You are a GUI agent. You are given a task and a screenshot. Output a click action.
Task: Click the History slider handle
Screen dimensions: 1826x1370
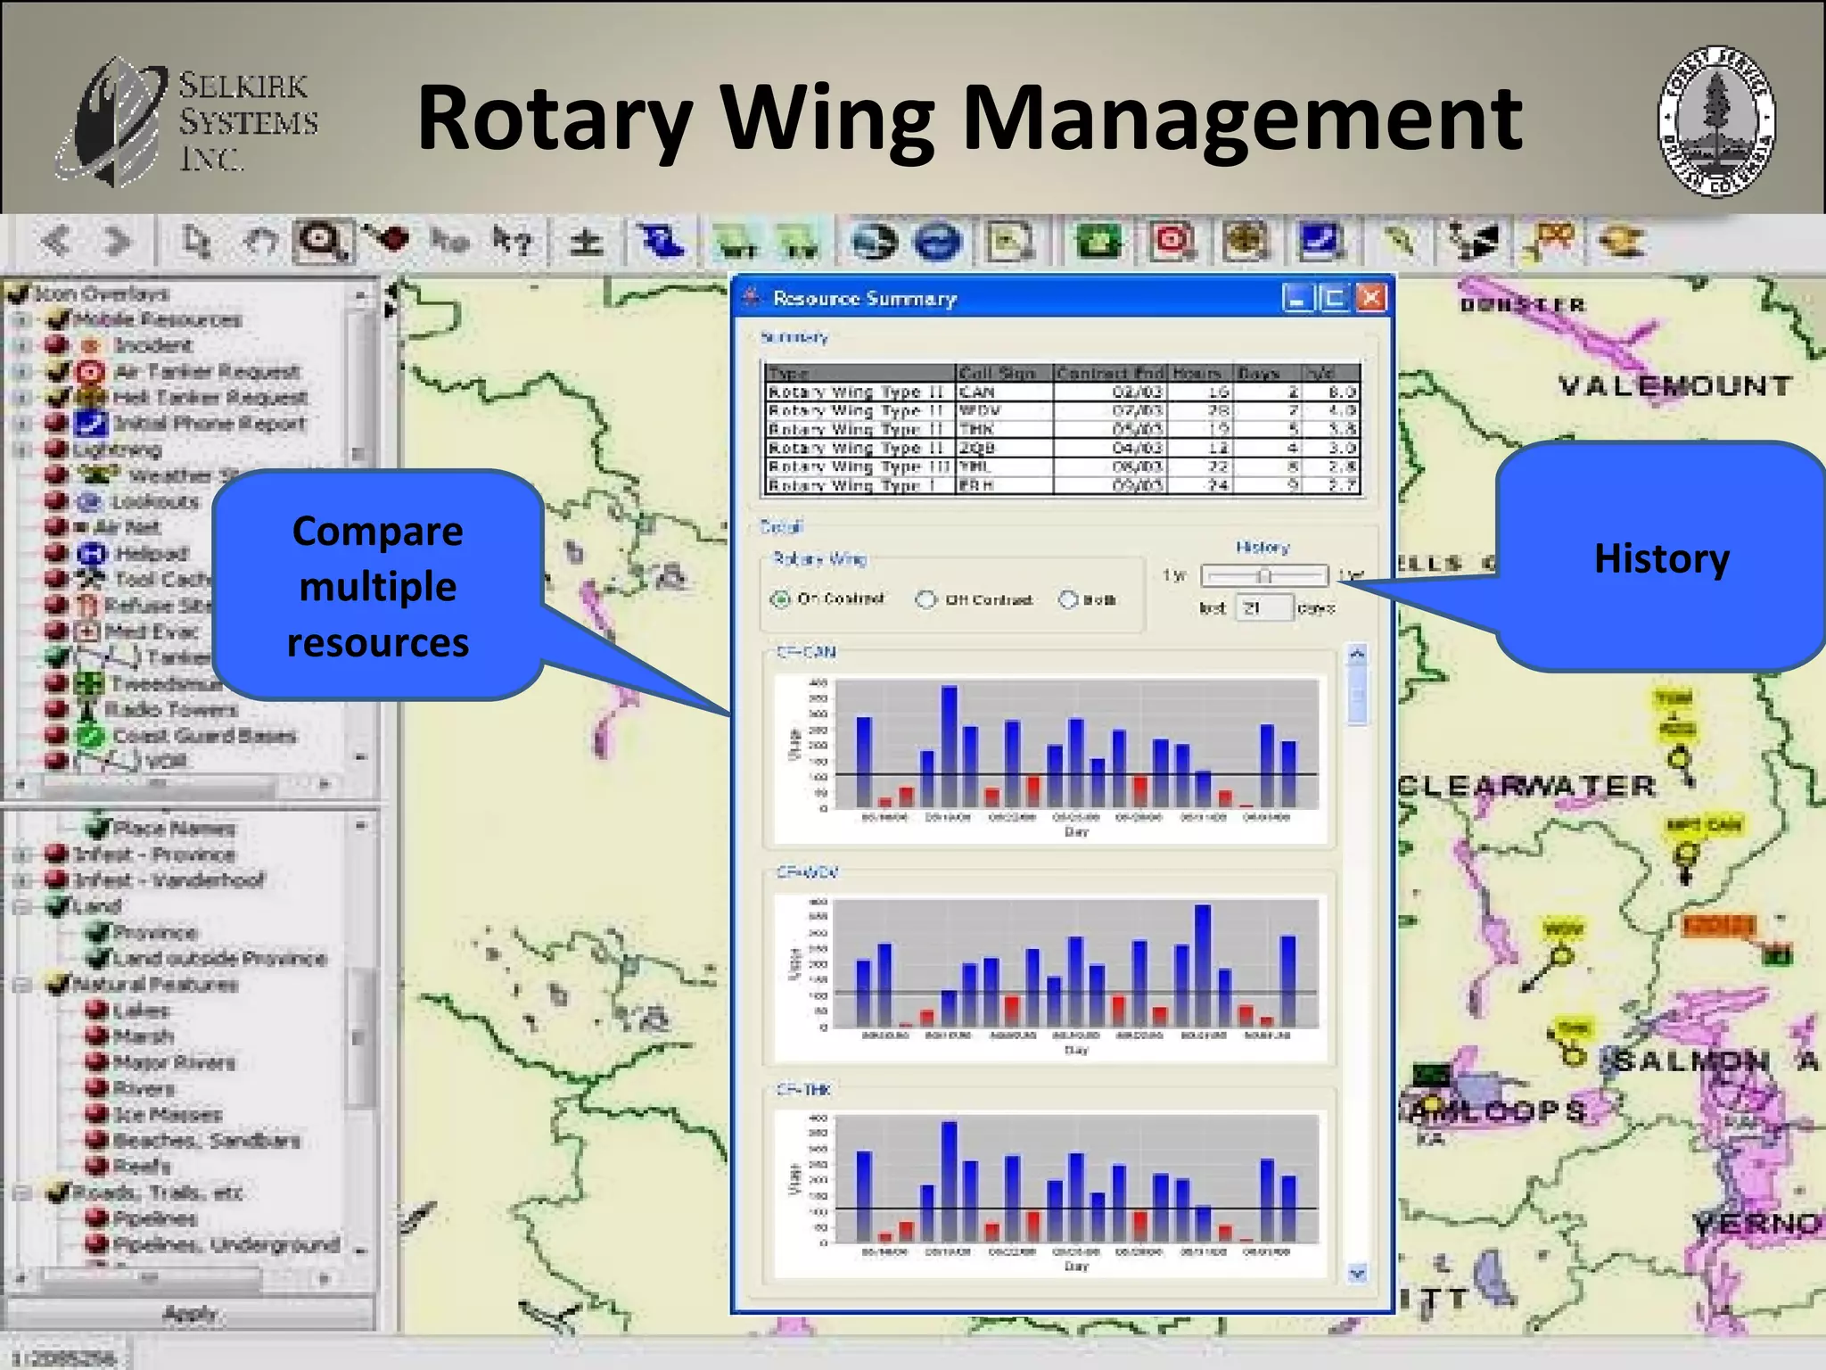point(1263,576)
